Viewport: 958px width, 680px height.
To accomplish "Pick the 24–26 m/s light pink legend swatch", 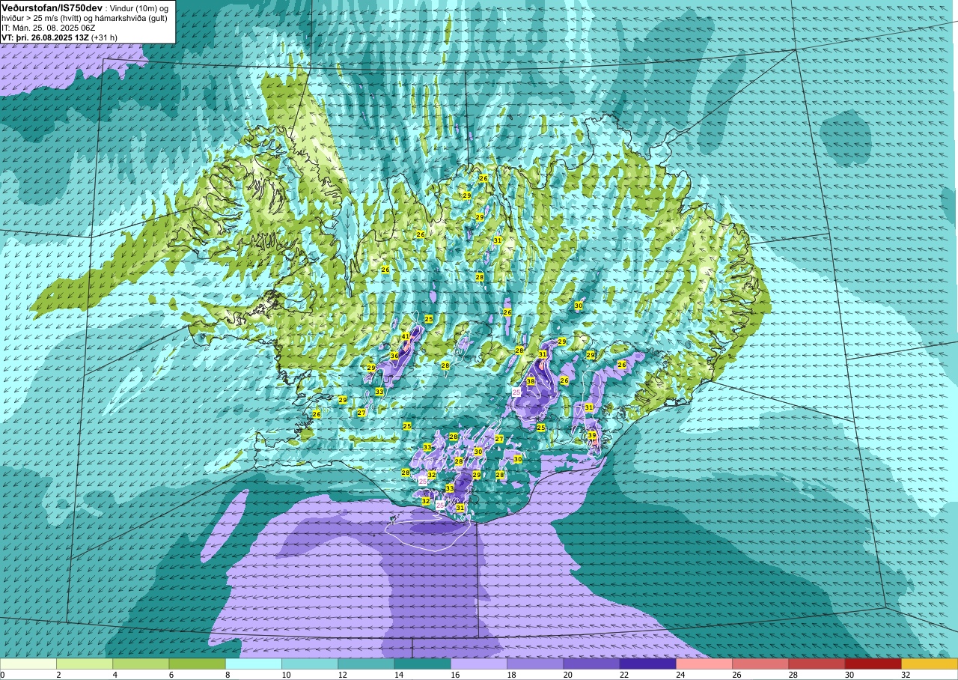I will click(704, 664).
